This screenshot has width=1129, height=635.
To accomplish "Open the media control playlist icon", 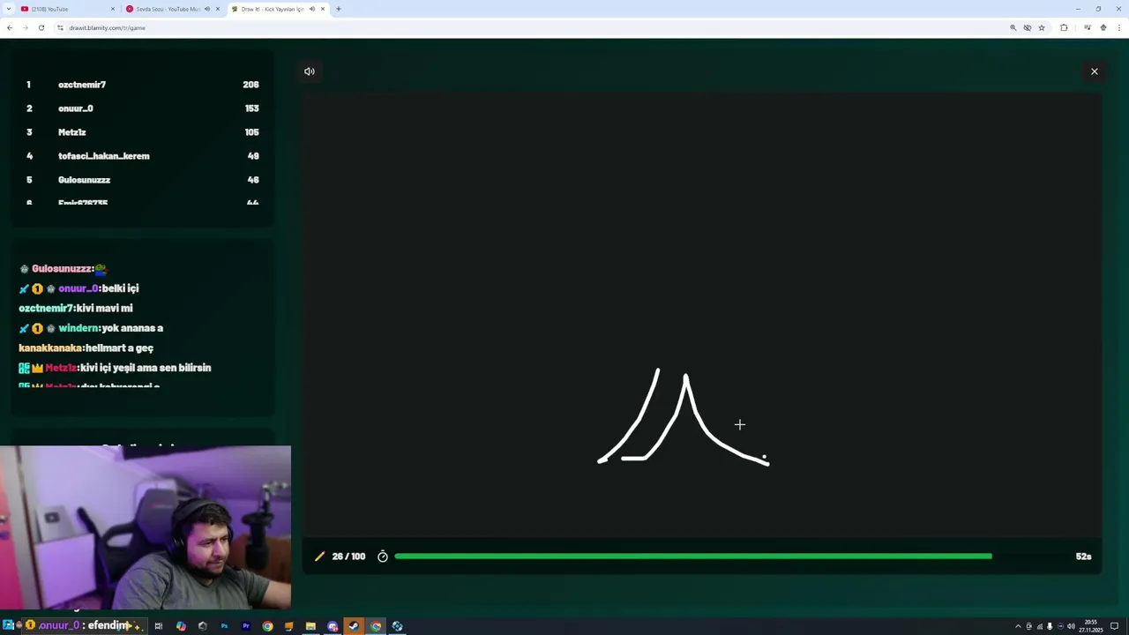I will click(1088, 27).
